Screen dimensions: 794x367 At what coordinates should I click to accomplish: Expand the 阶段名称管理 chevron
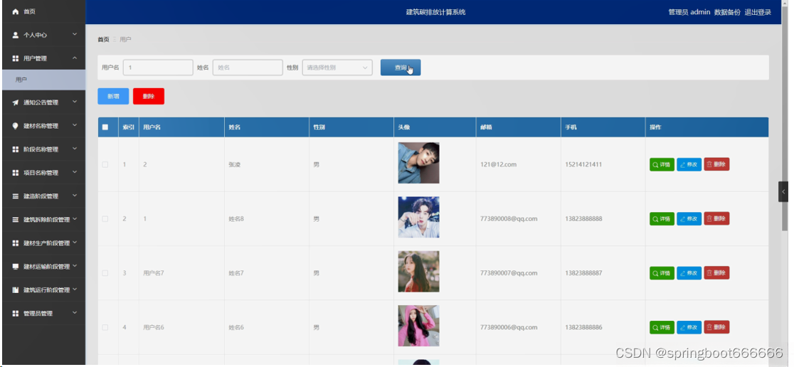pyautogui.click(x=75, y=149)
